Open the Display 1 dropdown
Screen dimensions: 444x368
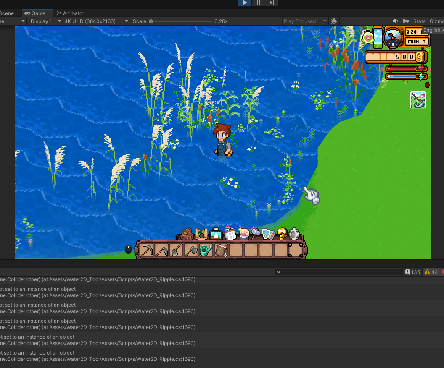[x=45, y=21]
